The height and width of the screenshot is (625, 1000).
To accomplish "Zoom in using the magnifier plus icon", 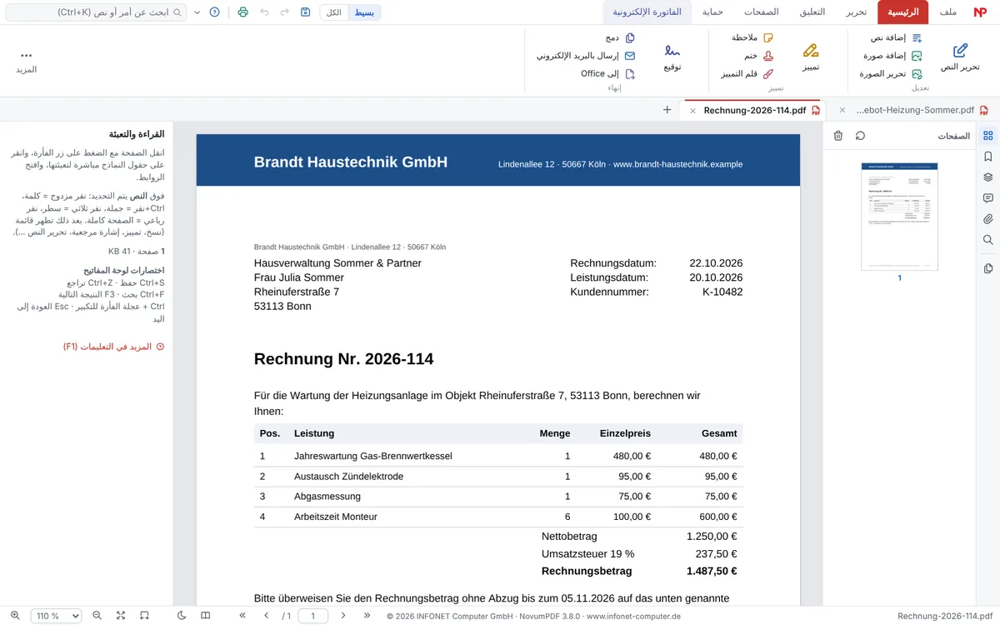I will (15, 616).
